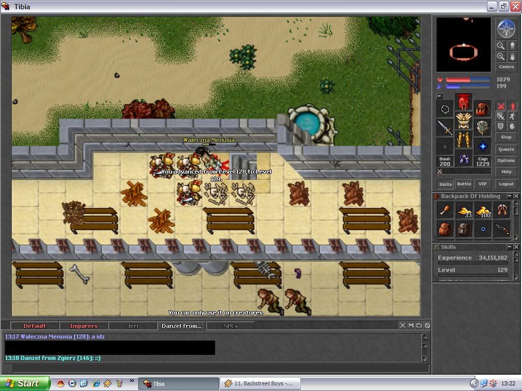
Task: Switch to the Inquirers chat tab
Action: click(84, 326)
